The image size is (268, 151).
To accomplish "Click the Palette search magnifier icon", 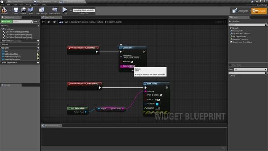I will click(266, 25).
